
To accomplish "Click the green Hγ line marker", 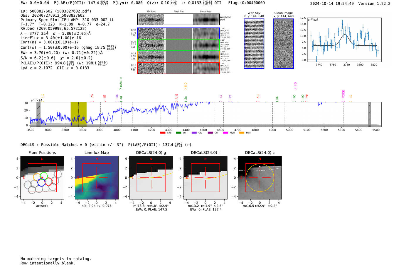I will (186, 99).
